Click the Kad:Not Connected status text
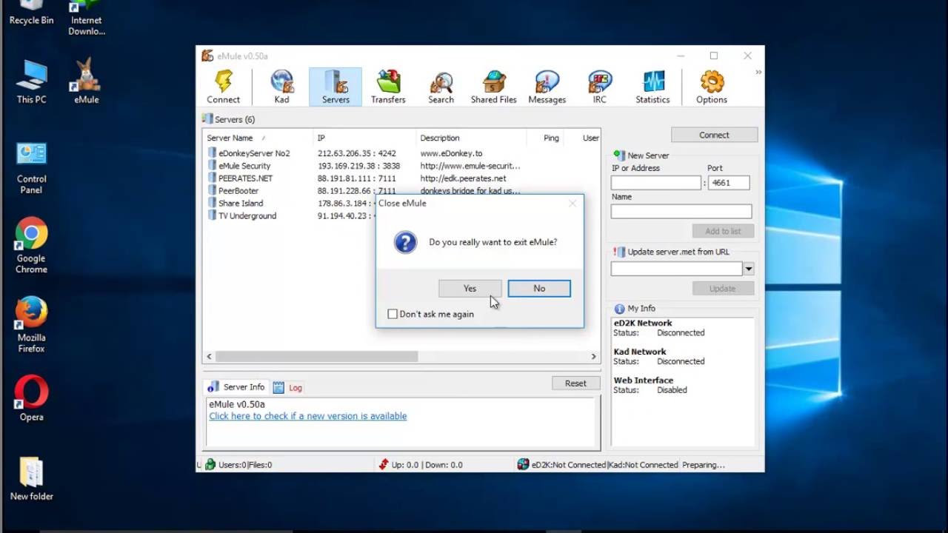Image resolution: width=948 pixels, height=533 pixels. click(644, 465)
